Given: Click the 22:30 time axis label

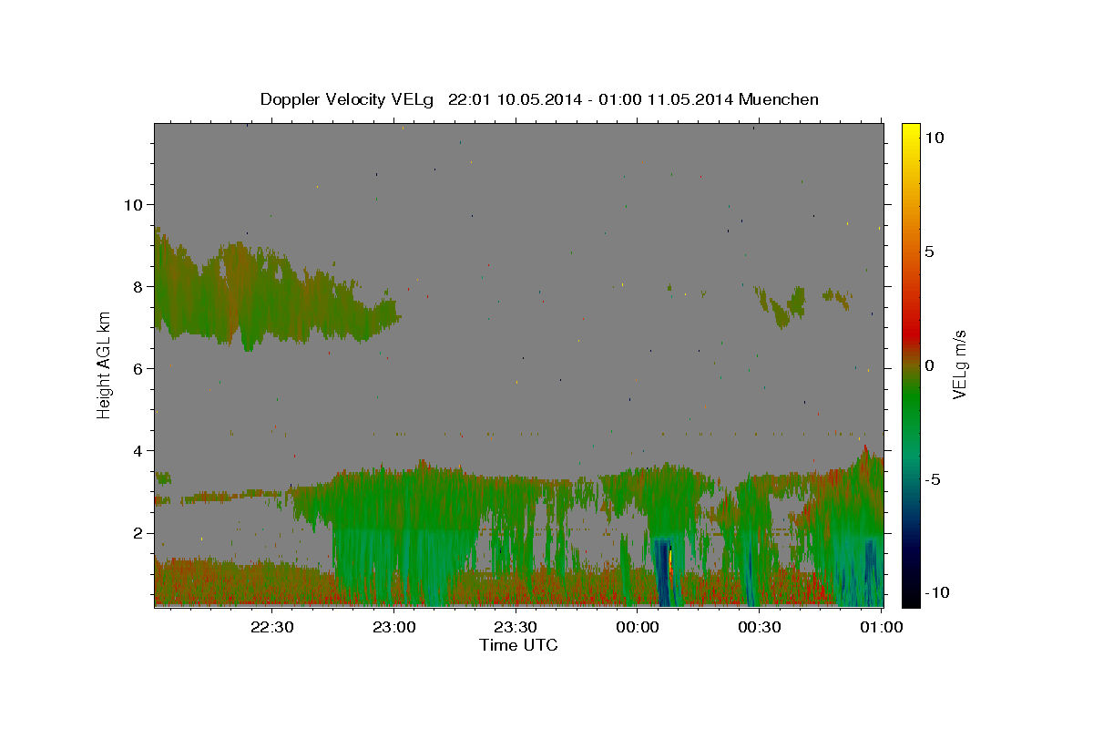Looking at the screenshot, I should 272,626.
